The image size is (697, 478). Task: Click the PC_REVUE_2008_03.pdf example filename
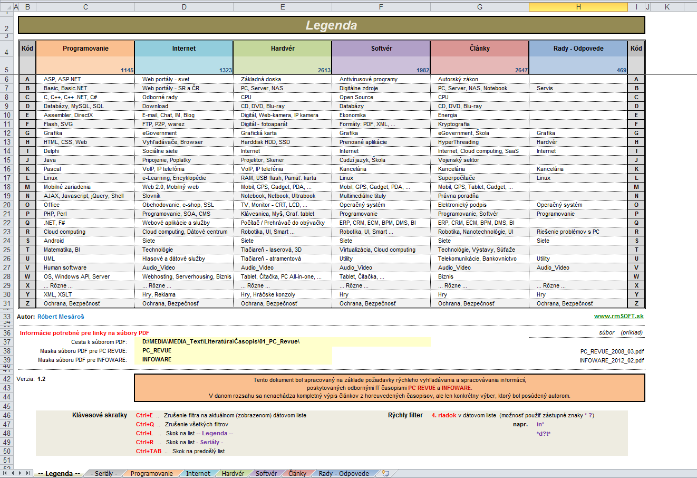[x=612, y=351]
